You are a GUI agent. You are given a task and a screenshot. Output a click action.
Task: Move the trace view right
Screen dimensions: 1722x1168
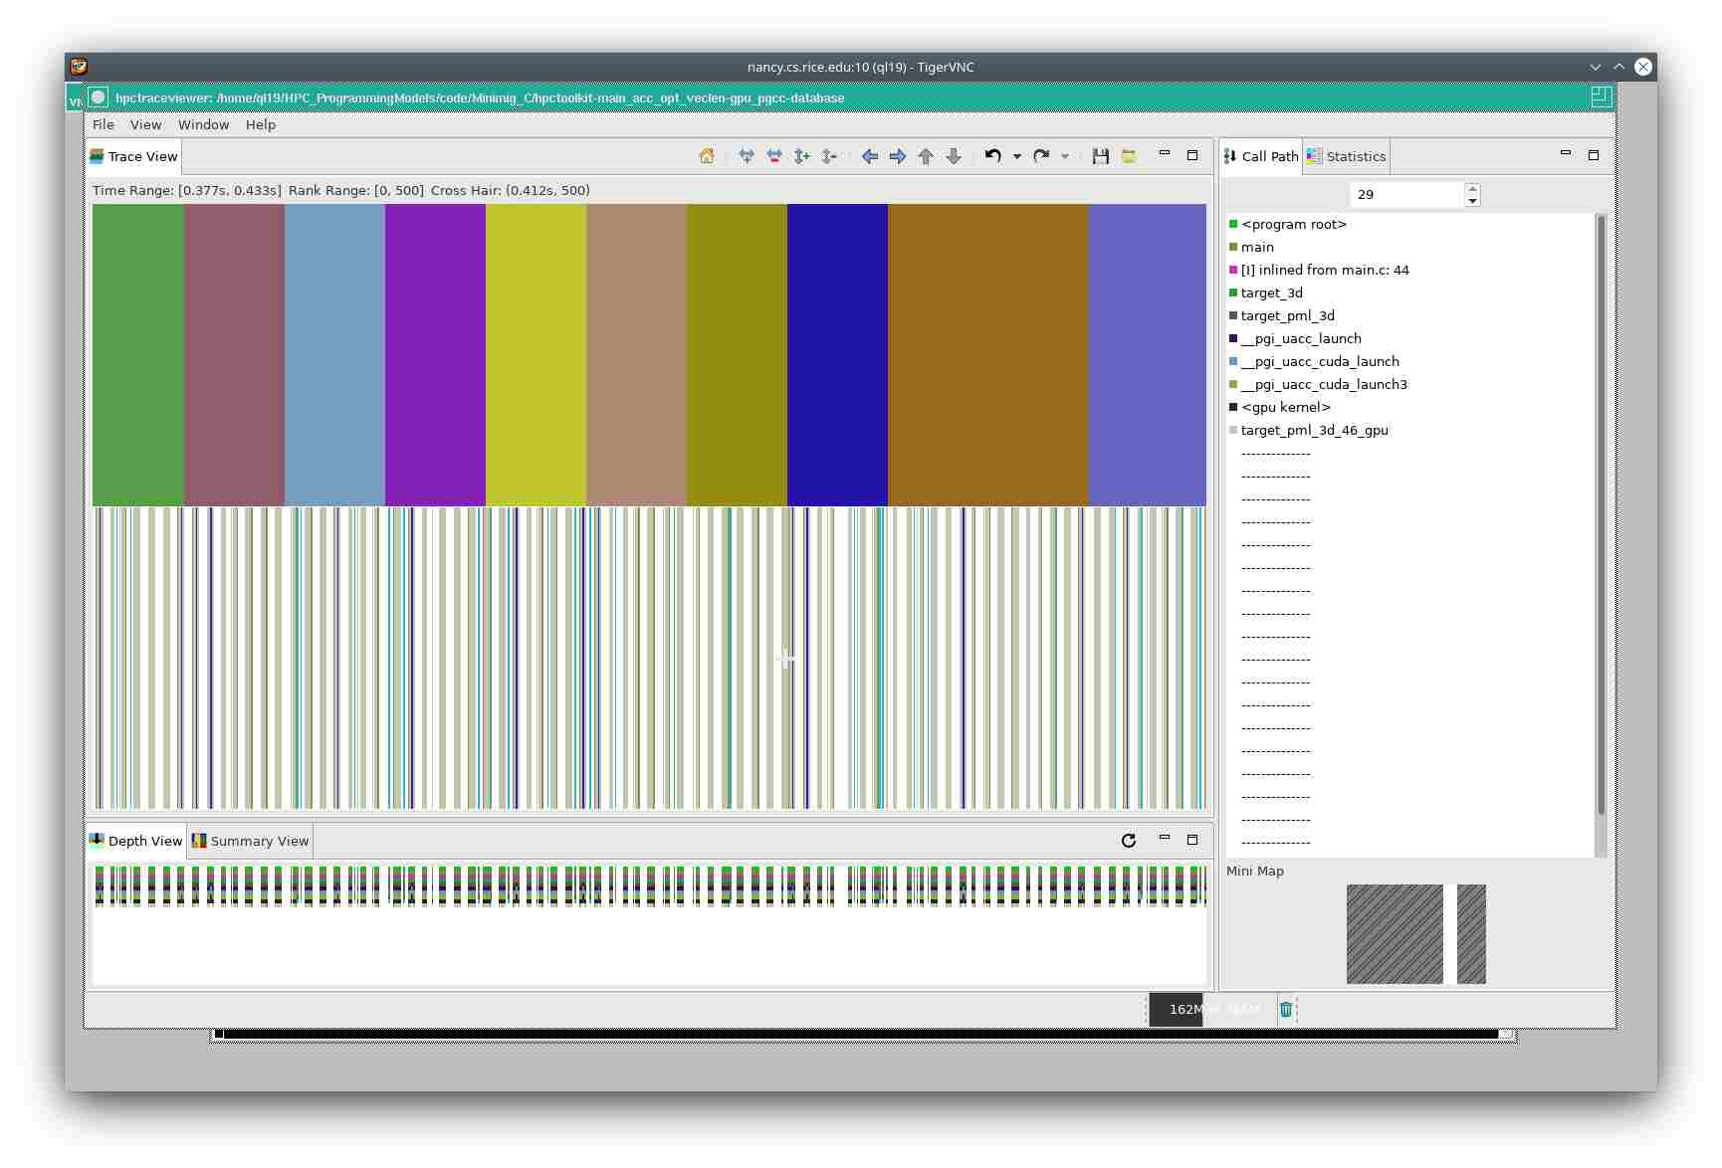(898, 156)
